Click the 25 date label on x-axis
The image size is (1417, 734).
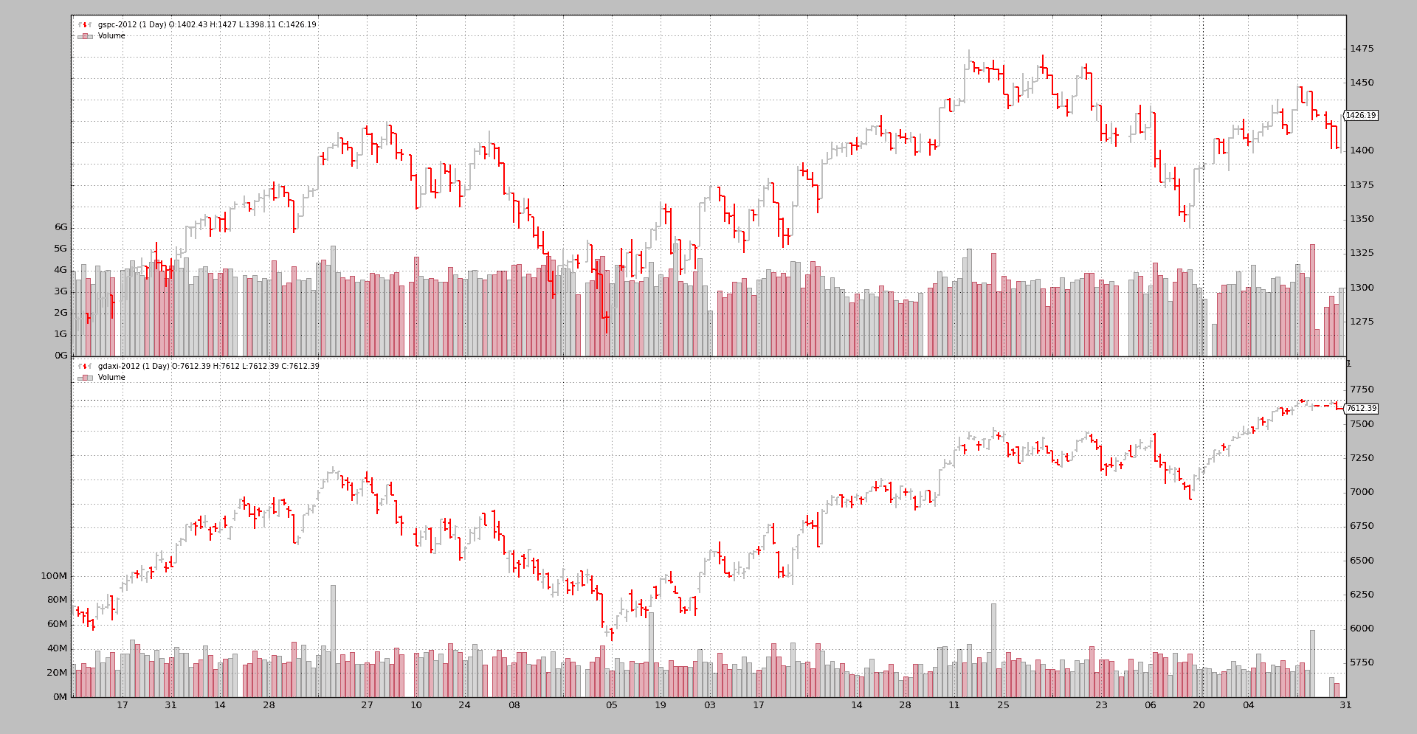tap(1003, 705)
